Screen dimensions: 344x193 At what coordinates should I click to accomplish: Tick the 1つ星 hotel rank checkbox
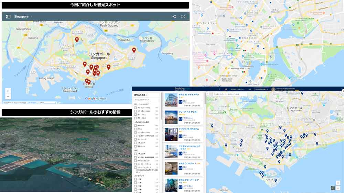coord(135,179)
